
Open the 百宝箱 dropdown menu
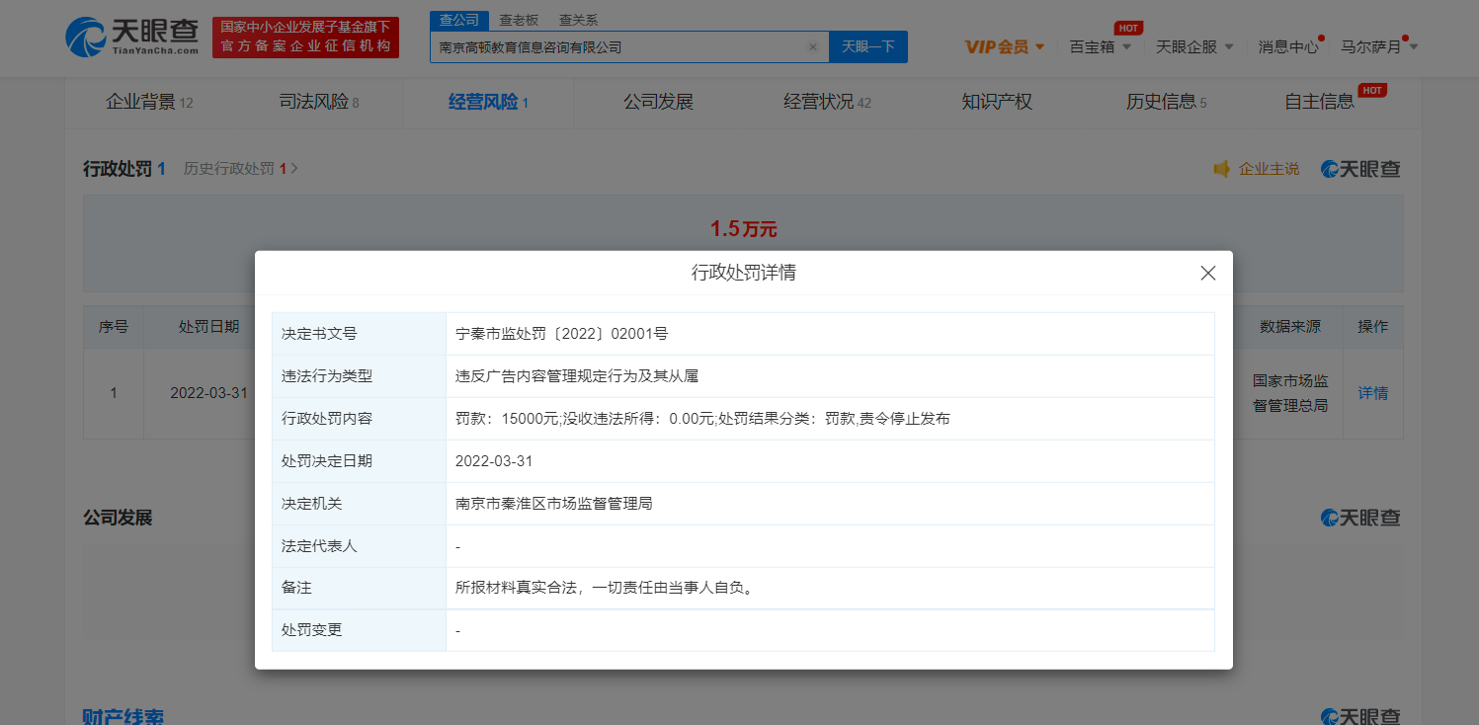[x=1100, y=46]
